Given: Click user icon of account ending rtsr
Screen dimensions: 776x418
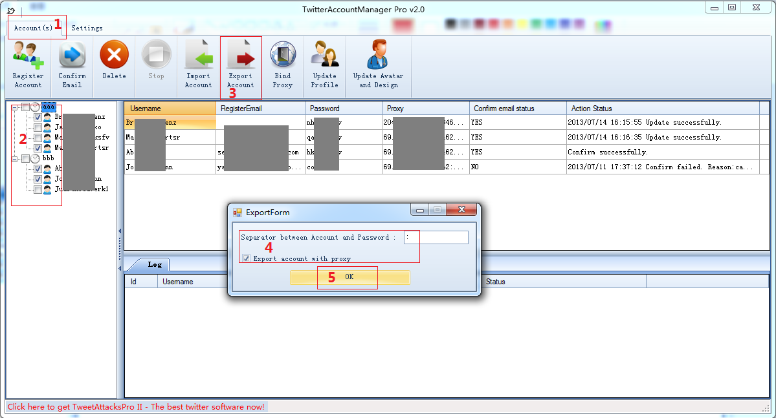Looking at the screenshot, I should click(47, 148).
